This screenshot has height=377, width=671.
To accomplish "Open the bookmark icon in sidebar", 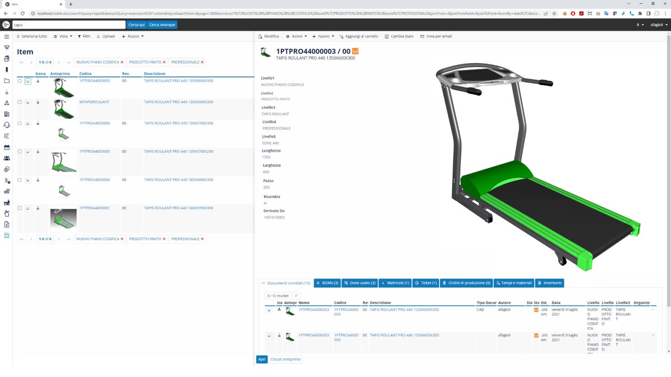I will click(x=7, y=70).
